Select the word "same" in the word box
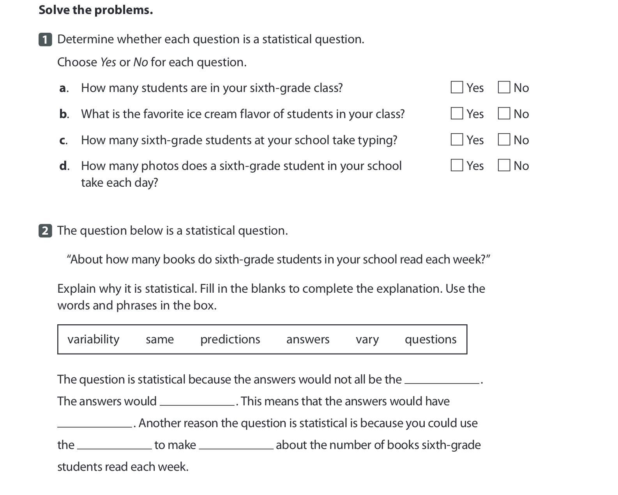Viewport: 618px width, 495px height. pos(160,339)
